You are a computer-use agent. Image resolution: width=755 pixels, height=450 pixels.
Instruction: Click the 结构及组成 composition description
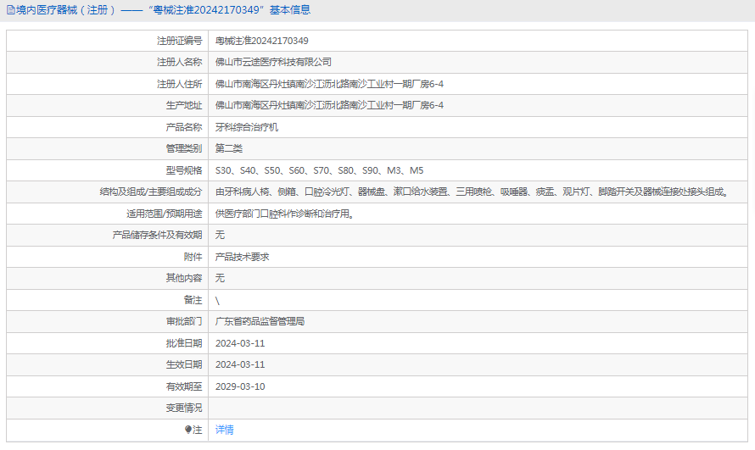473,192
